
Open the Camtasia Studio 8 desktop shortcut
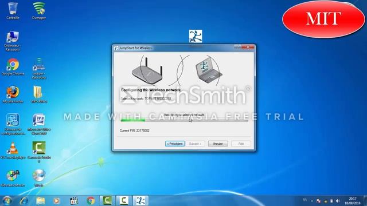click(x=39, y=152)
